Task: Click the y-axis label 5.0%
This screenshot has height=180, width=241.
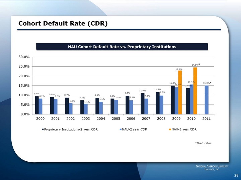Action: pos(25,105)
